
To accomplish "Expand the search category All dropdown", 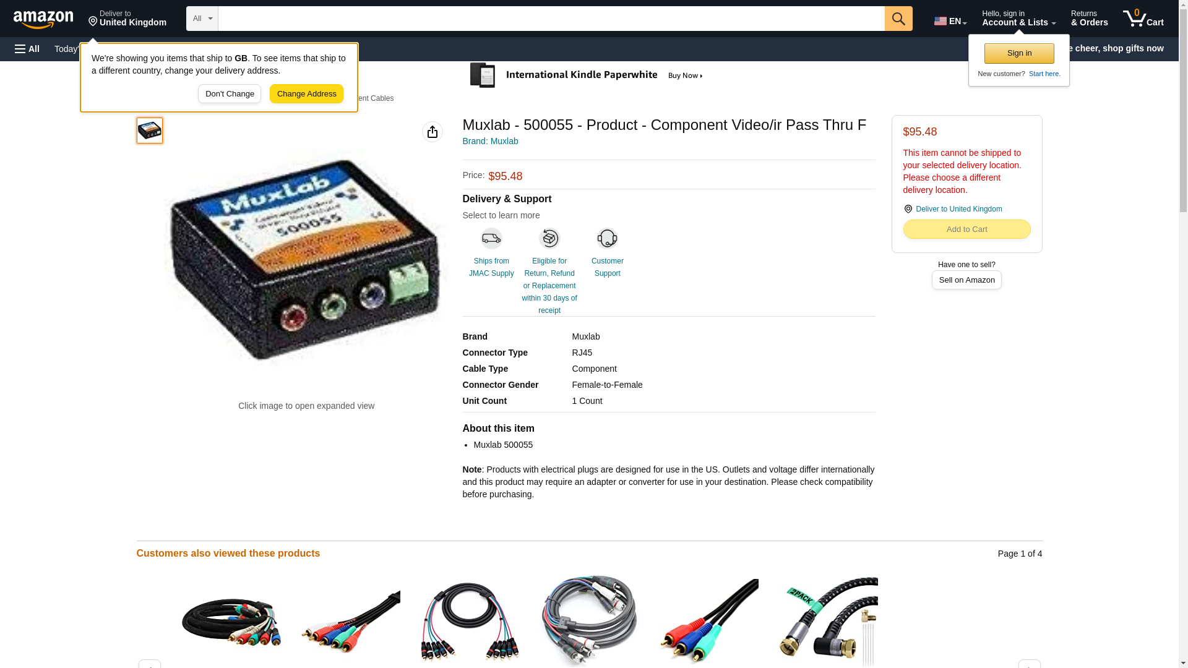I will tap(202, 19).
